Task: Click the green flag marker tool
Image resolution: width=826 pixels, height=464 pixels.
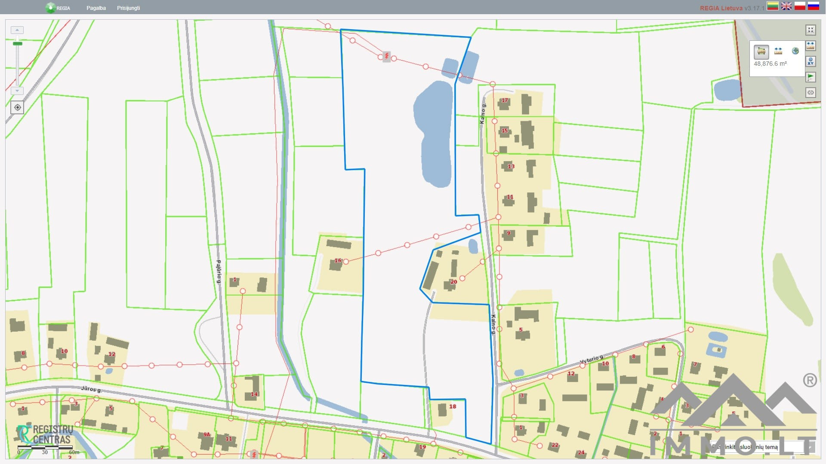Action: point(811,77)
